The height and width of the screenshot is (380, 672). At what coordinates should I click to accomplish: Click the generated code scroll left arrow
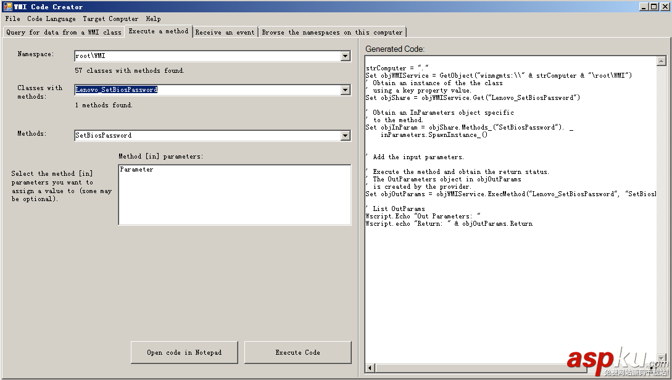pos(370,368)
